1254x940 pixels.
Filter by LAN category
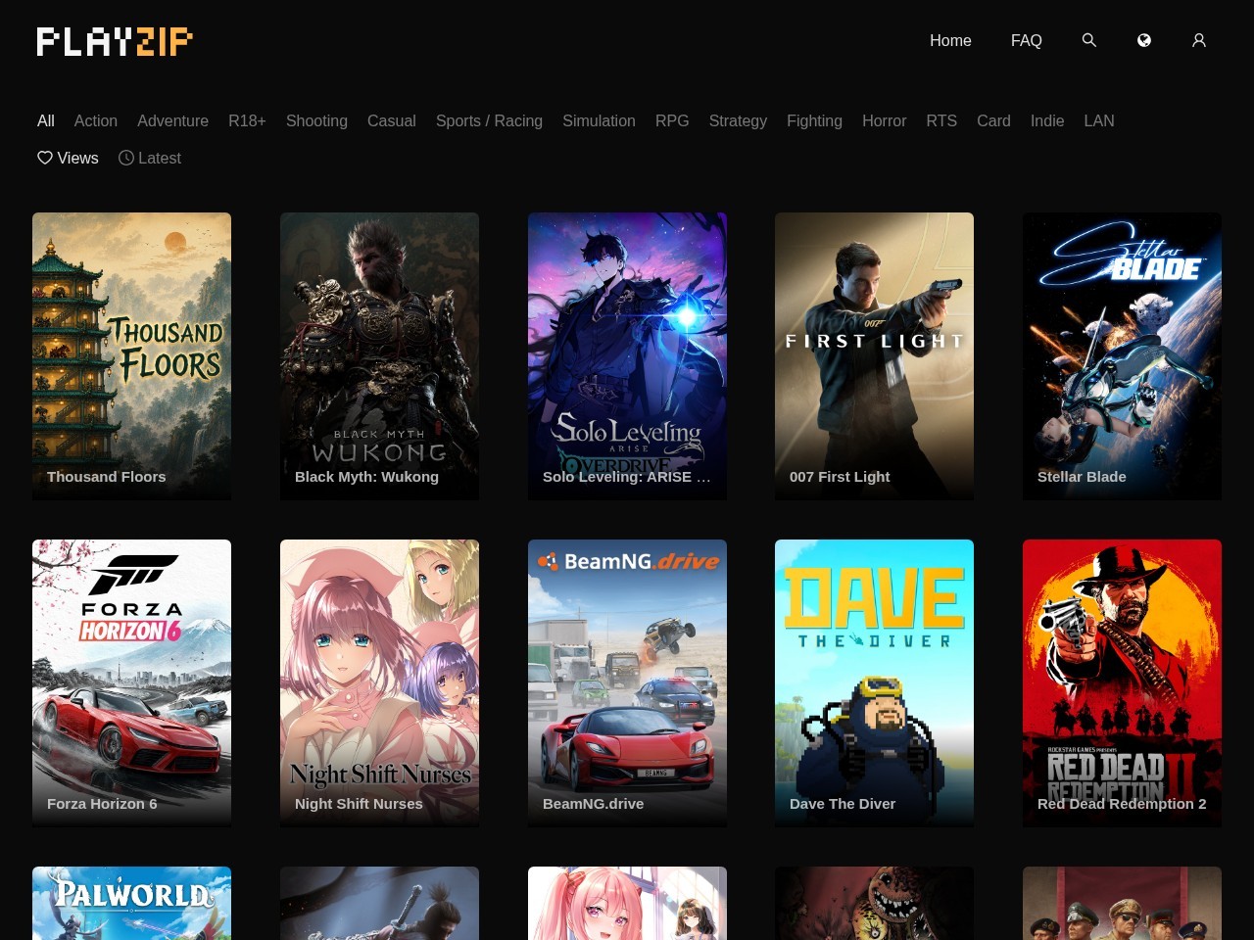(1099, 120)
